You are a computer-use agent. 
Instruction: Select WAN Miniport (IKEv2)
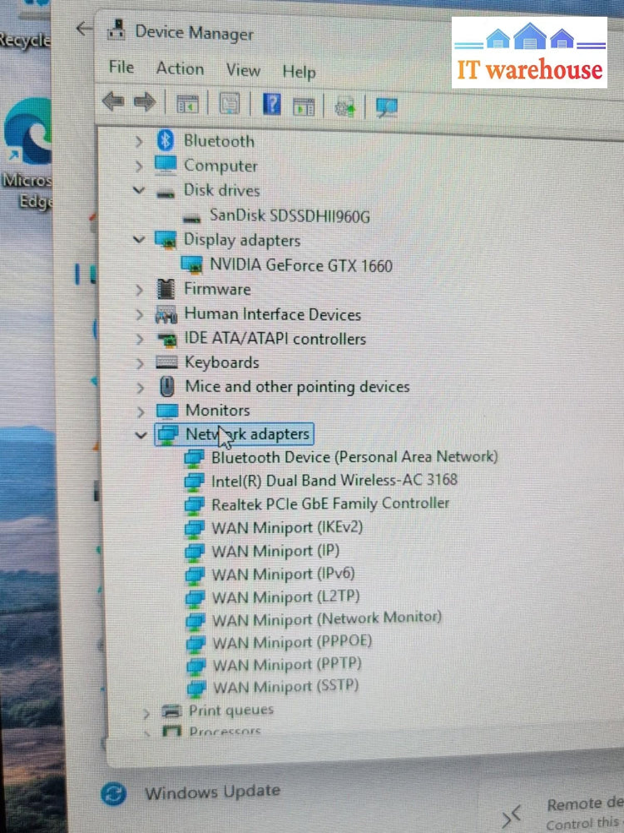pos(287,527)
